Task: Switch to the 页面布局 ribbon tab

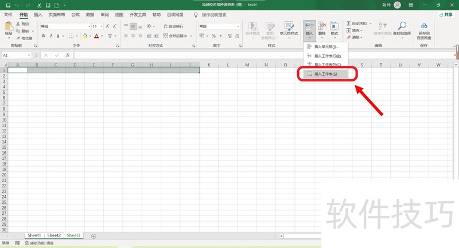Action: coord(57,15)
